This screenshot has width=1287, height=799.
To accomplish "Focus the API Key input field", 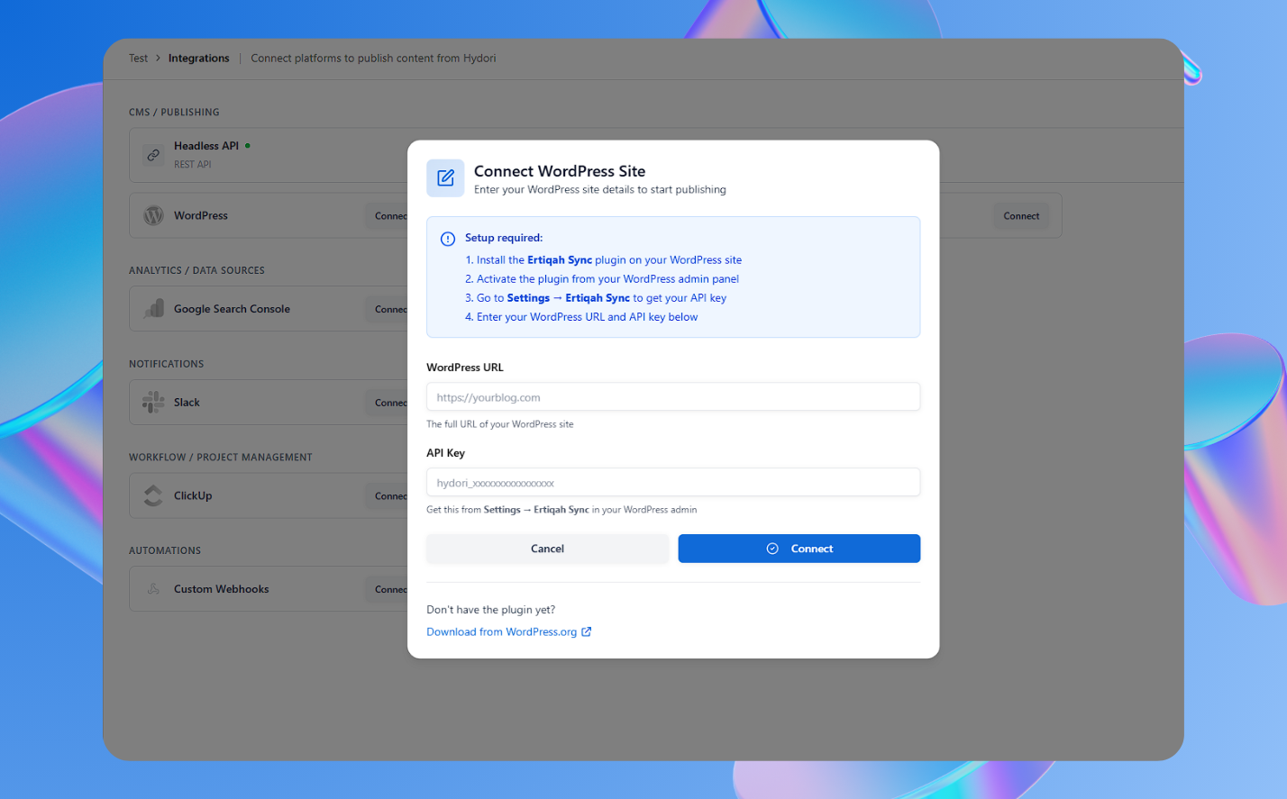I will coord(673,483).
